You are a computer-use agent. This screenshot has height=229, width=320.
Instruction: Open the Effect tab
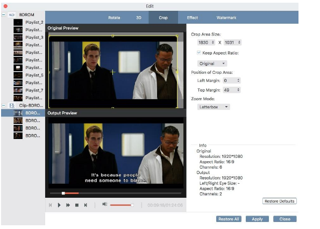click(x=192, y=18)
